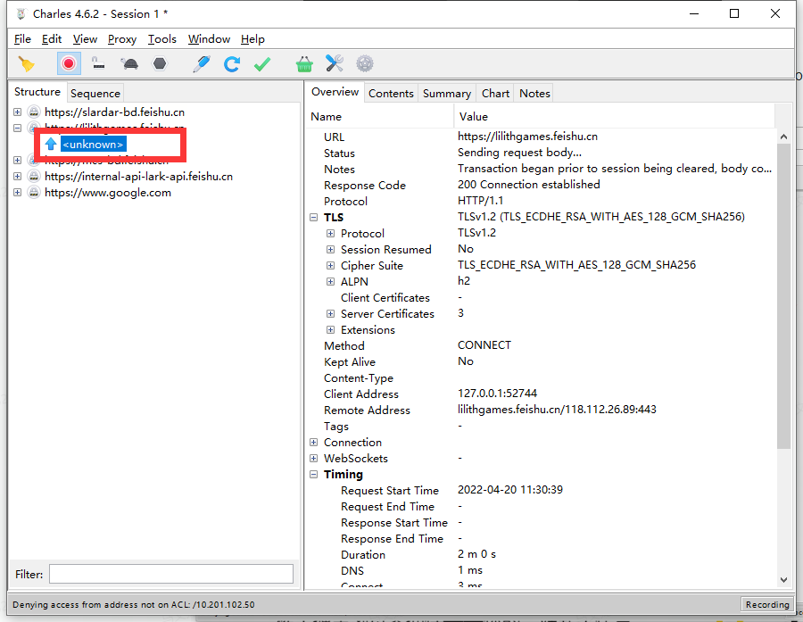Toggle breakpoints hexagon icon
The width and height of the screenshot is (803, 622).
pos(160,63)
